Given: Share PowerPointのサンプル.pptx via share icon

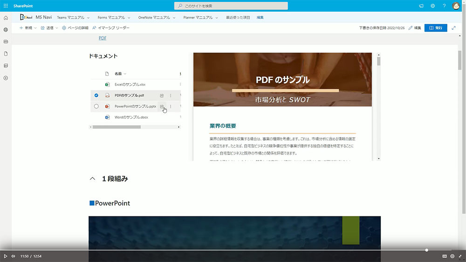Looking at the screenshot, I should point(162,106).
